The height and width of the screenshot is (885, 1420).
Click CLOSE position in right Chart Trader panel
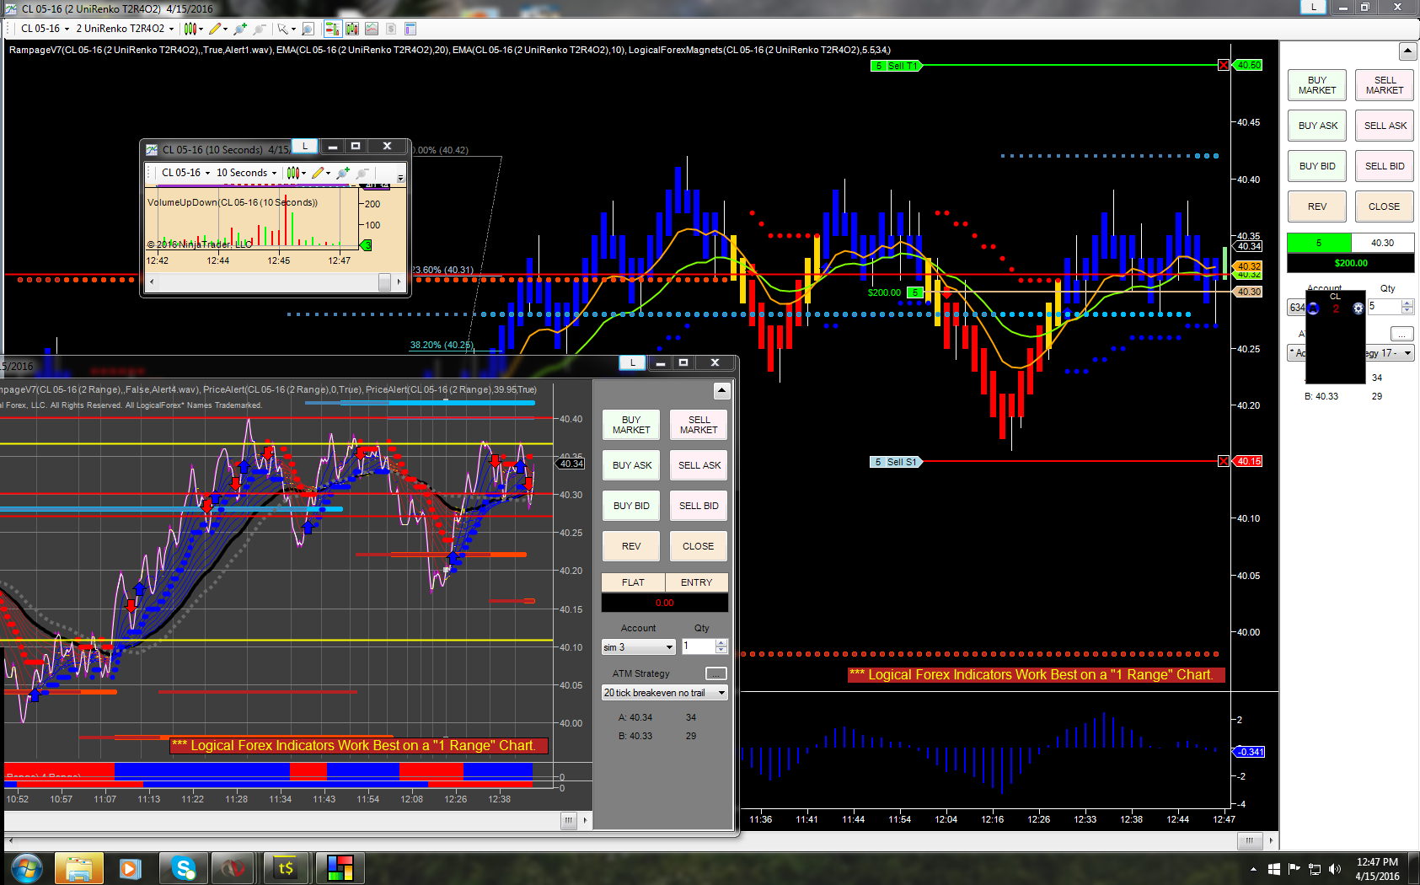[x=1385, y=206]
